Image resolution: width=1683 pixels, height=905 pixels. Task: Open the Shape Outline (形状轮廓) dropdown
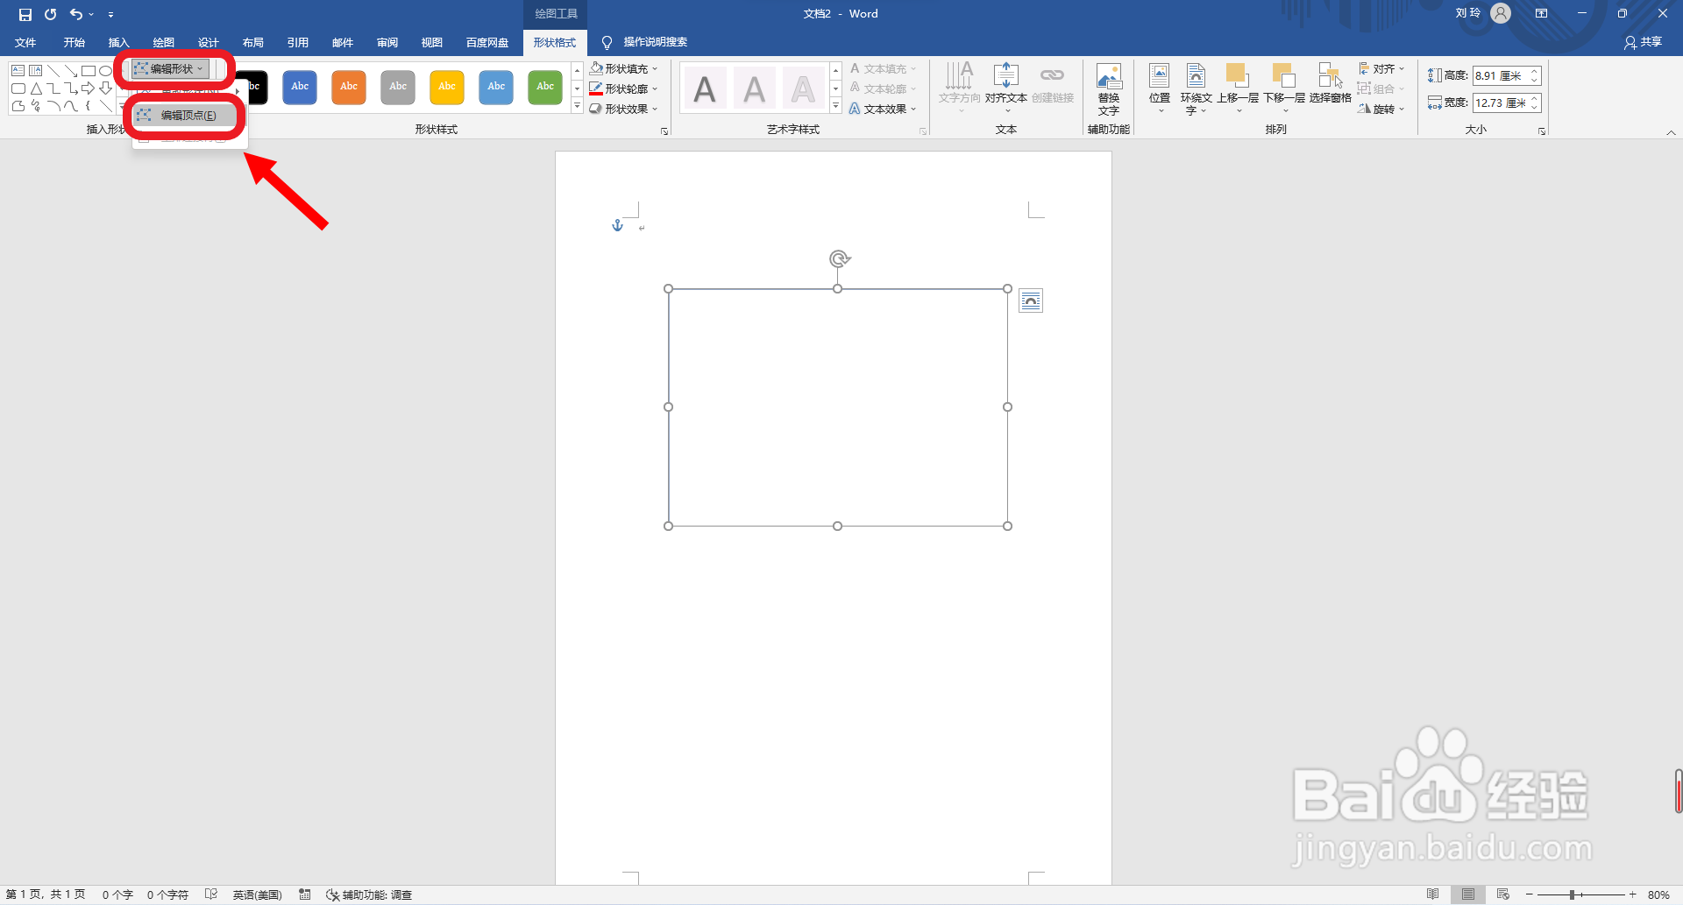[x=623, y=88]
